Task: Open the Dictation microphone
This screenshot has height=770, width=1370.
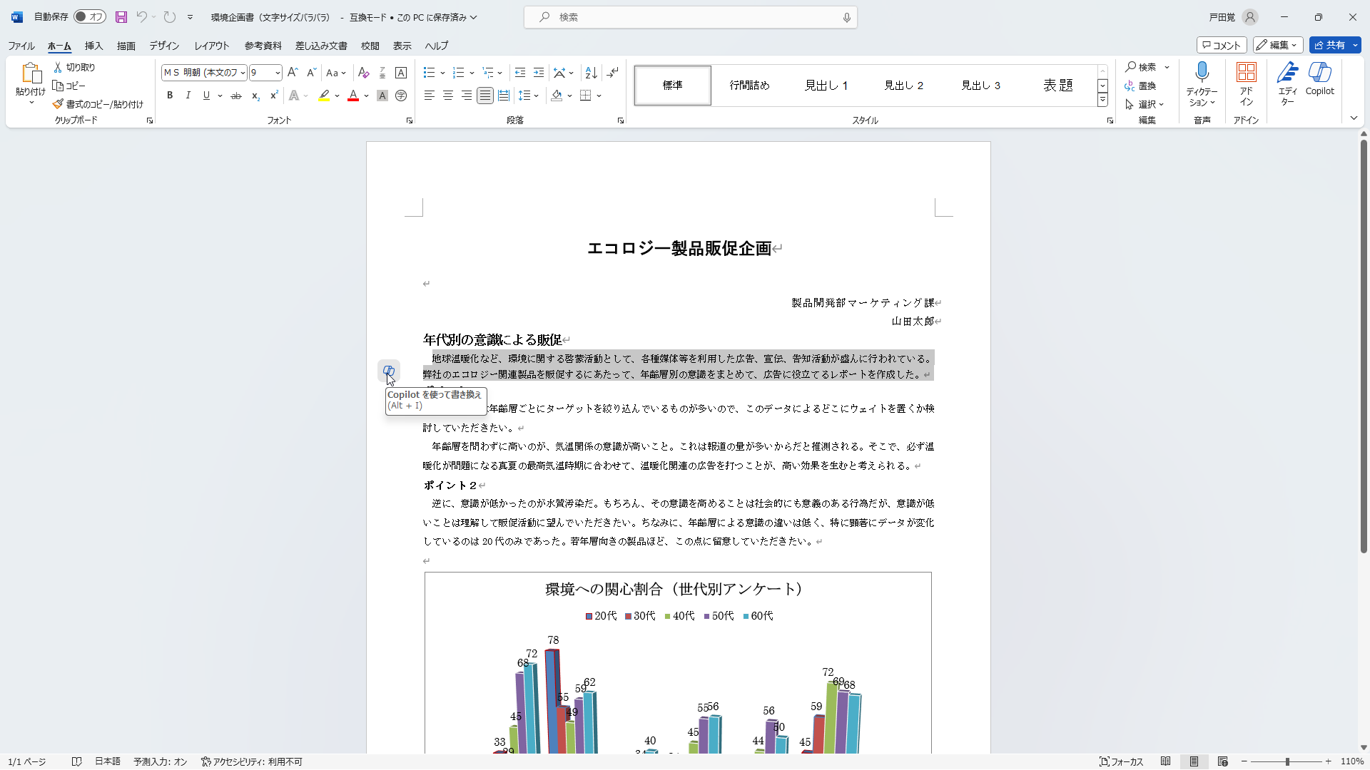Action: click(x=1202, y=71)
